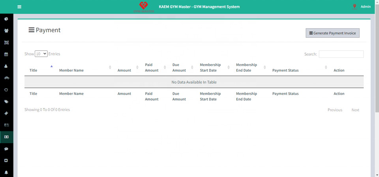Toggle the hamburger sidebar menu in header
379x177 pixels.
pyautogui.click(x=19, y=7)
